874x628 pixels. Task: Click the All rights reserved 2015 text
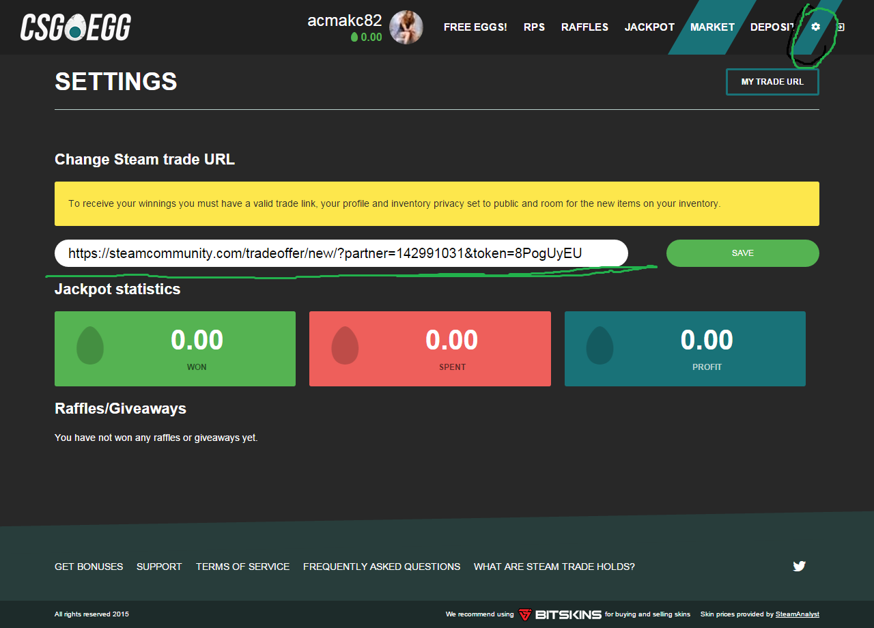coord(91,614)
